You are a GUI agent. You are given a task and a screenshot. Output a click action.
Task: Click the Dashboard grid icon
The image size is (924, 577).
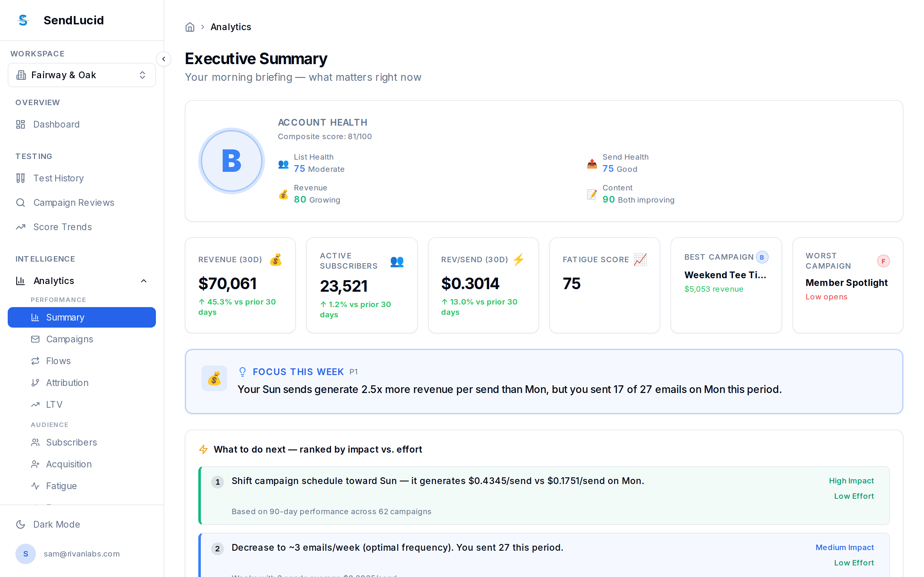tap(21, 124)
